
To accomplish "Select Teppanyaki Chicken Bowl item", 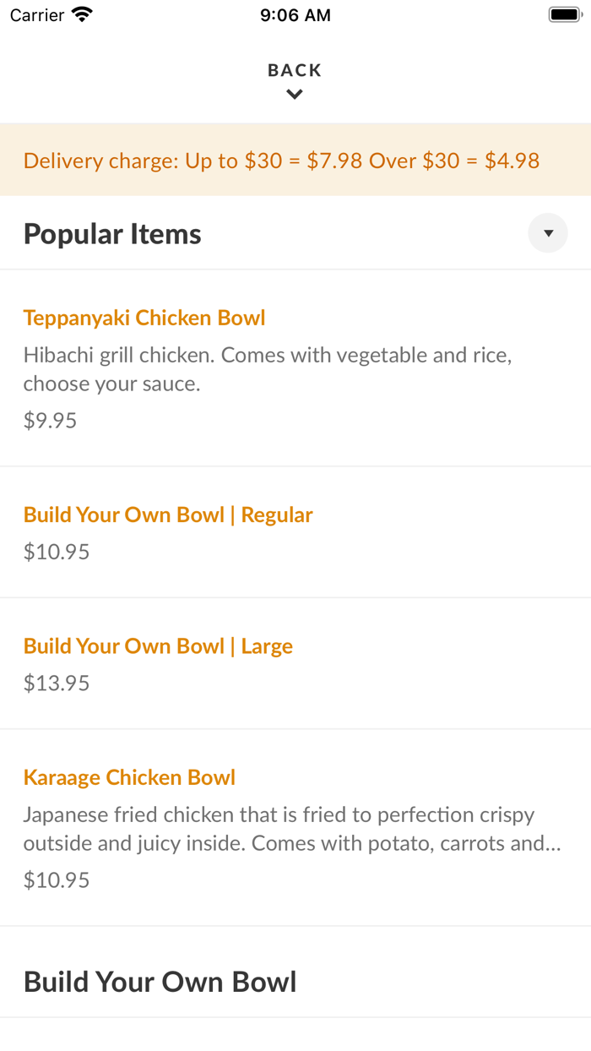I will coord(295,368).
